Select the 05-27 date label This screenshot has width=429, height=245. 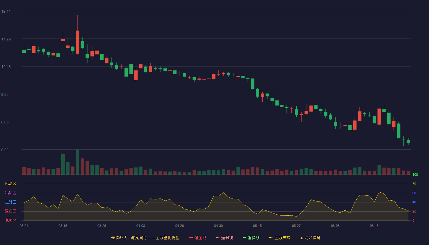pyautogui.click(x=296, y=226)
